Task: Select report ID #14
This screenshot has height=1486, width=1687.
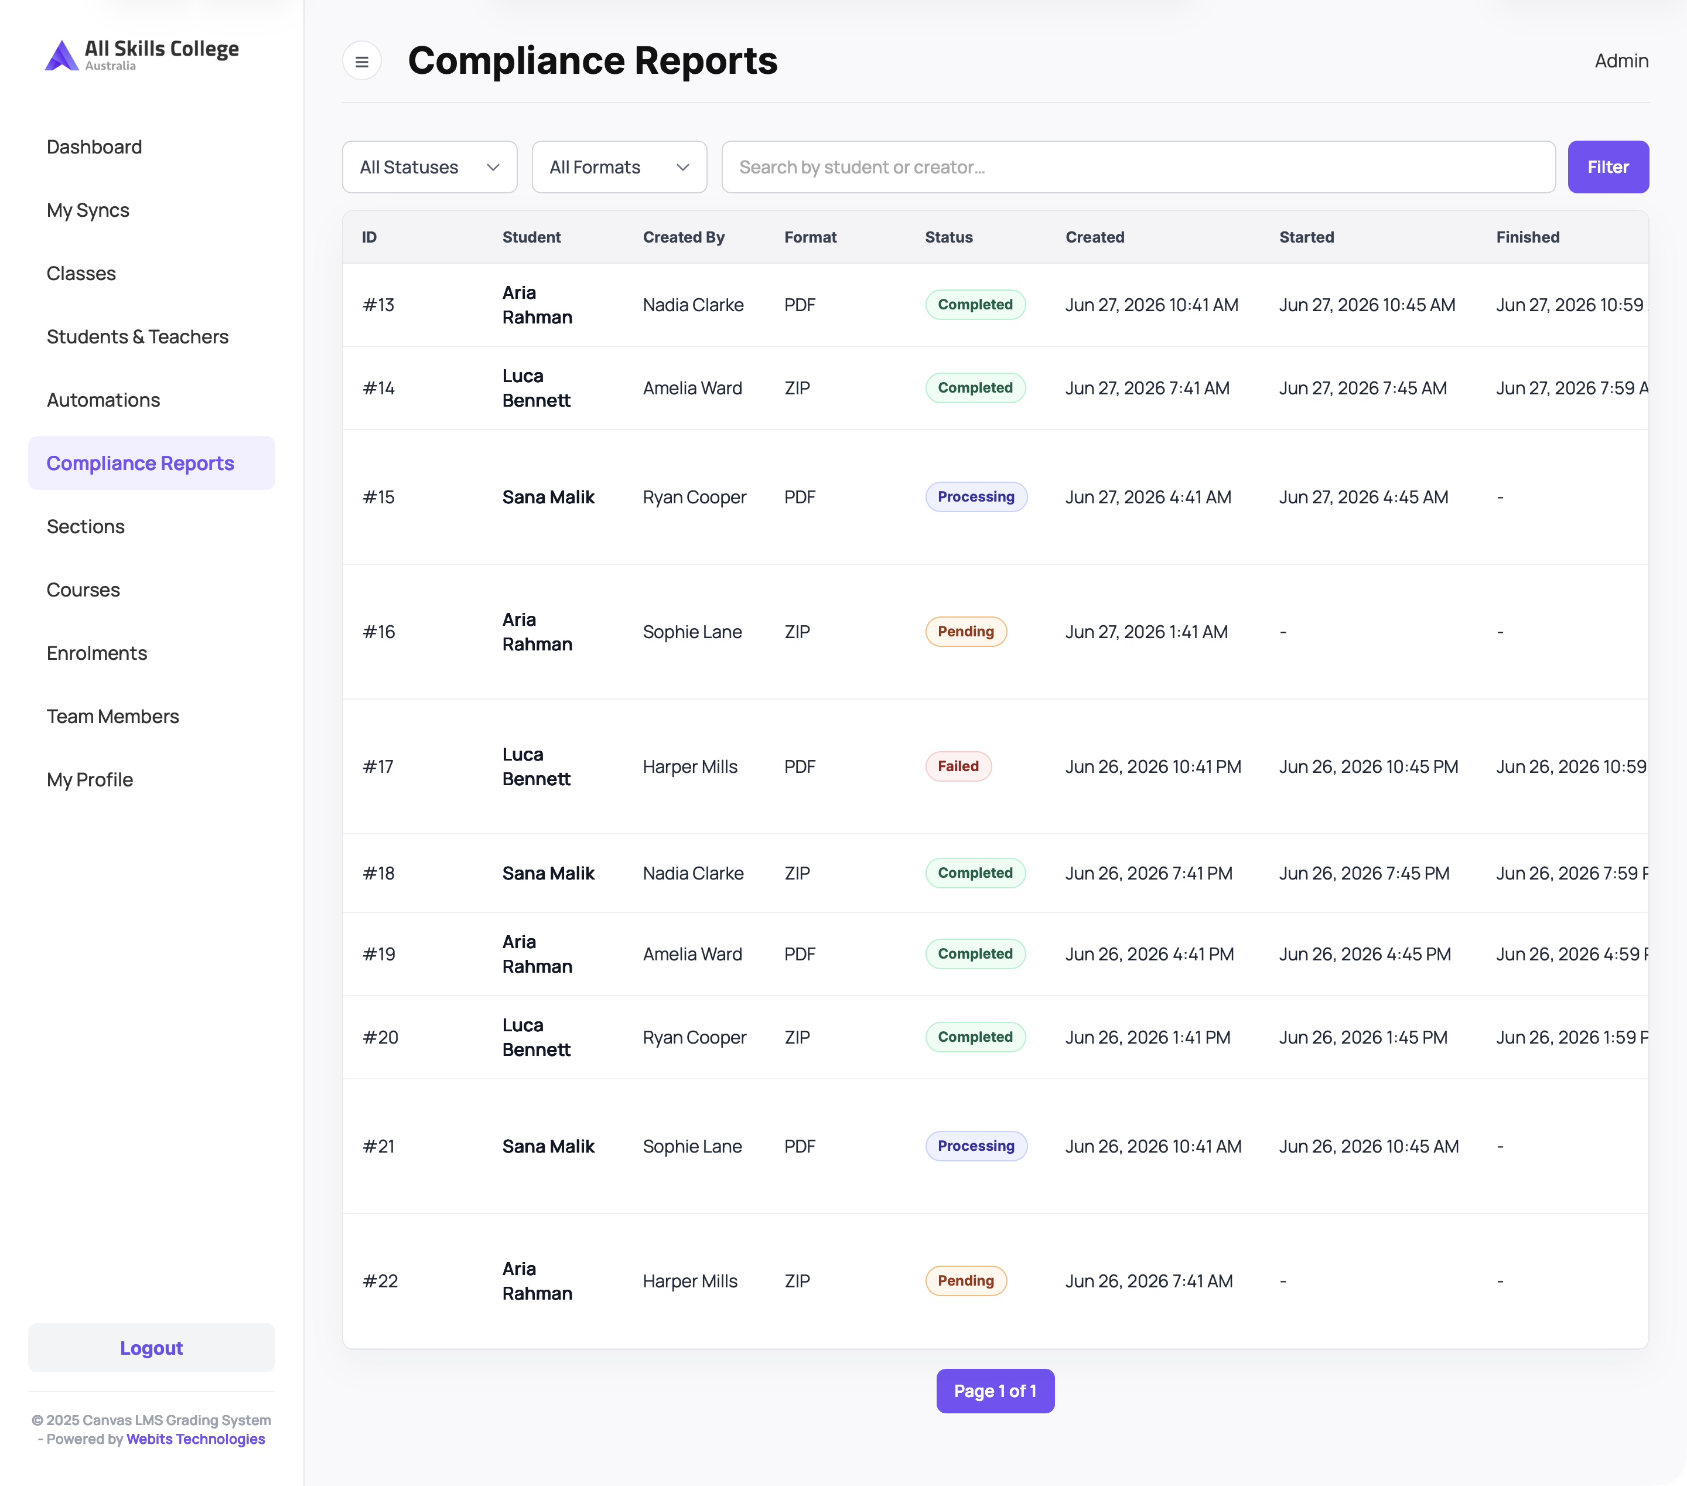Action: tap(379, 388)
